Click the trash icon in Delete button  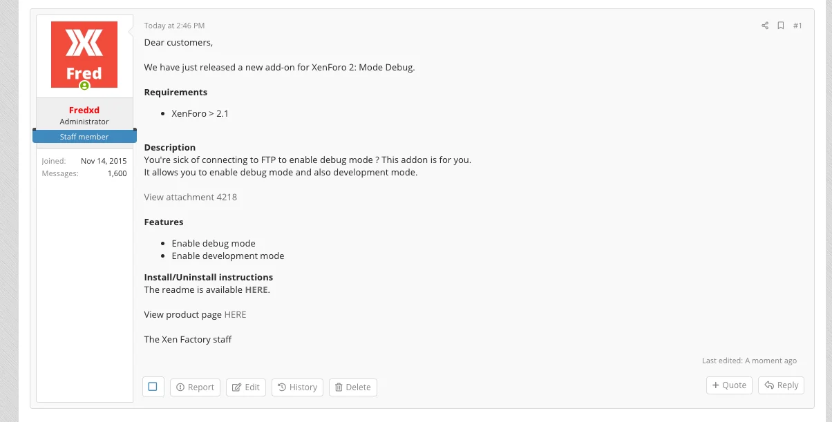coord(339,387)
